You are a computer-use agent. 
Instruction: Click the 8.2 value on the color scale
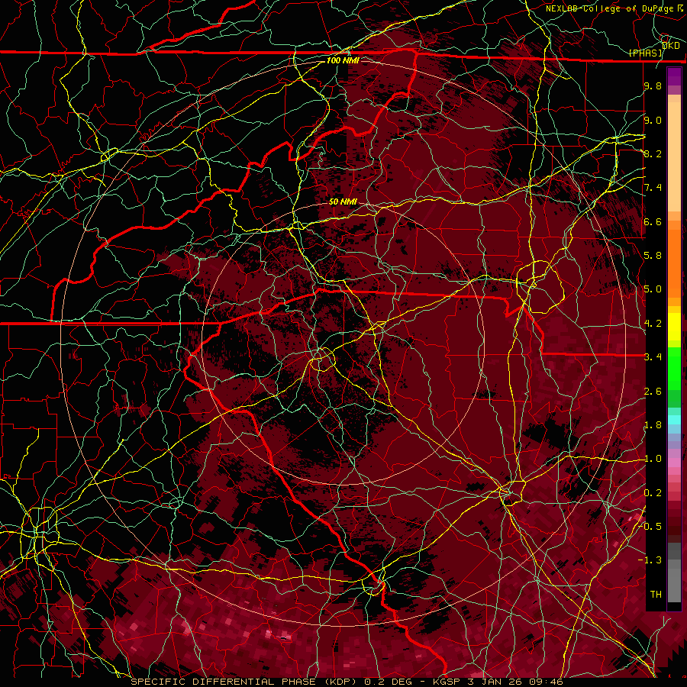pos(653,153)
